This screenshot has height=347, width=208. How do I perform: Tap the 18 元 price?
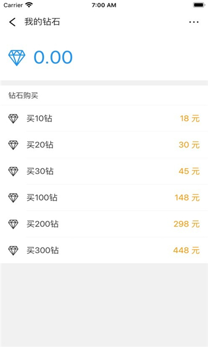tap(190, 119)
